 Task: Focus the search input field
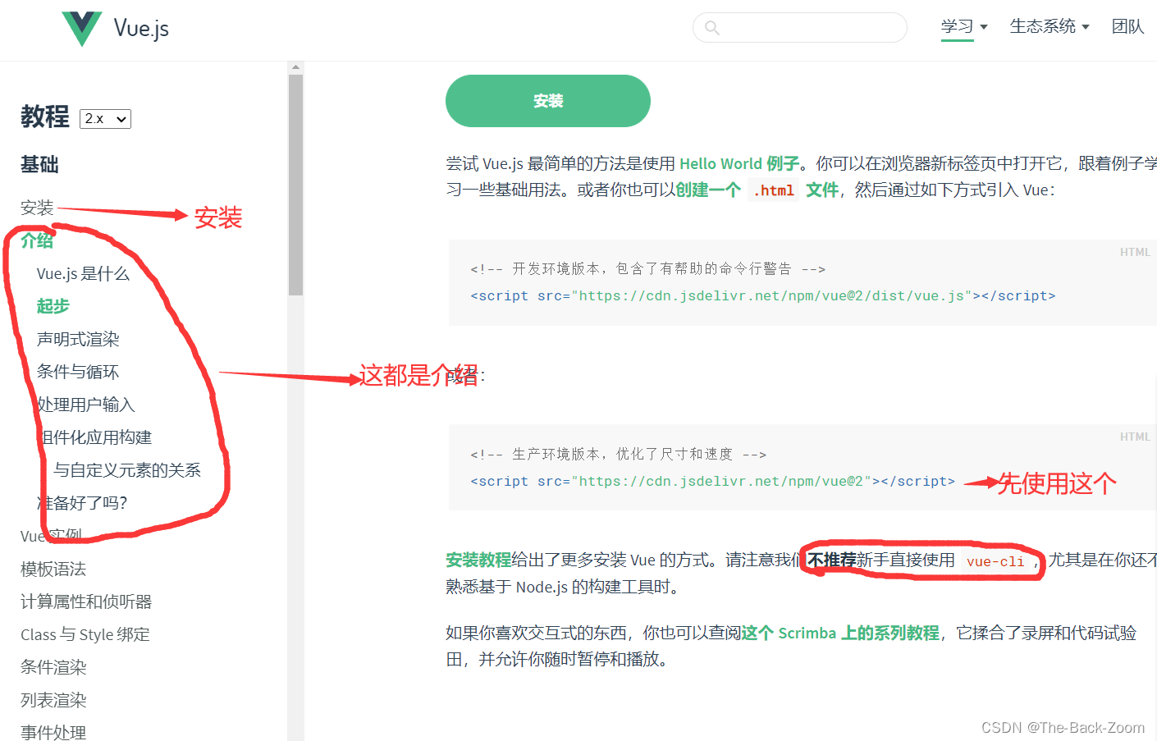pos(800,28)
